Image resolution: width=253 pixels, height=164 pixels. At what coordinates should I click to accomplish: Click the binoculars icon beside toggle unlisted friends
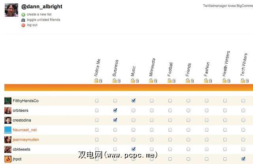coord(23,20)
